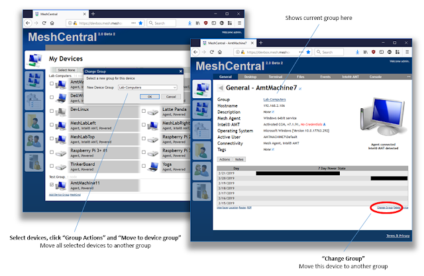Image resolution: width=424 pixels, height=276 pixels.
Task: Switch to the Events tab
Action: (x=325, y=77)
